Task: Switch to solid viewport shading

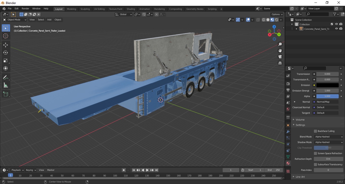Action: [268, 20]
